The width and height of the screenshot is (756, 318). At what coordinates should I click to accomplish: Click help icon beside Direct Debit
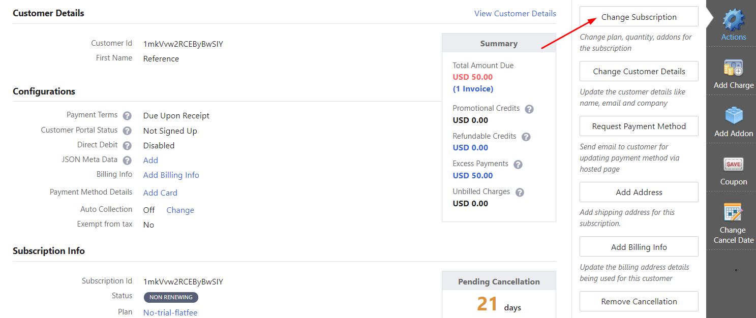127,146
